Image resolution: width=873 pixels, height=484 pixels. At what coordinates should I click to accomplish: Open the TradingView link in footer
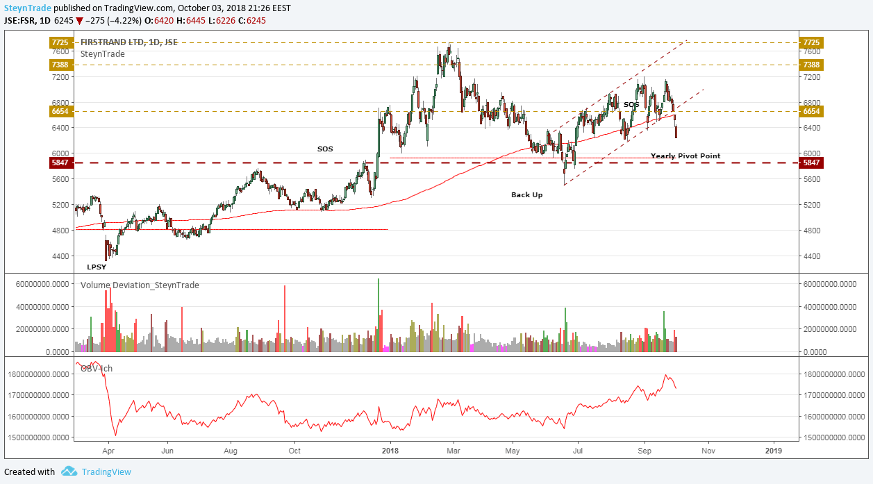106,472
